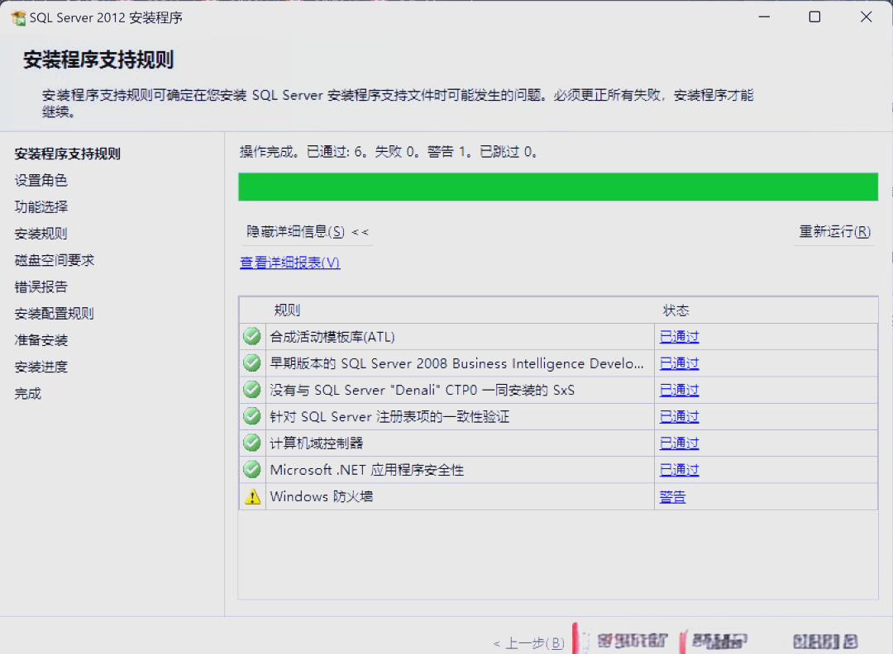
Task: Click the check icon for Denali CTP0 SxS rule
Action: (x=251, y=390)
